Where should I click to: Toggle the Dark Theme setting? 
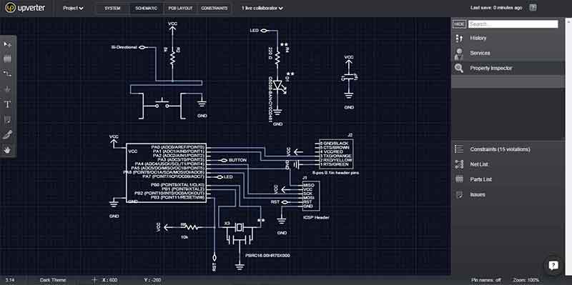pyautogui.click(x=53, y=280)
